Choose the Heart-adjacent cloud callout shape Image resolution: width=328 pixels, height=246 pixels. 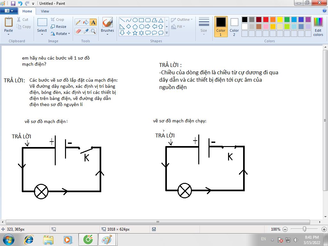tap(161, 33)
